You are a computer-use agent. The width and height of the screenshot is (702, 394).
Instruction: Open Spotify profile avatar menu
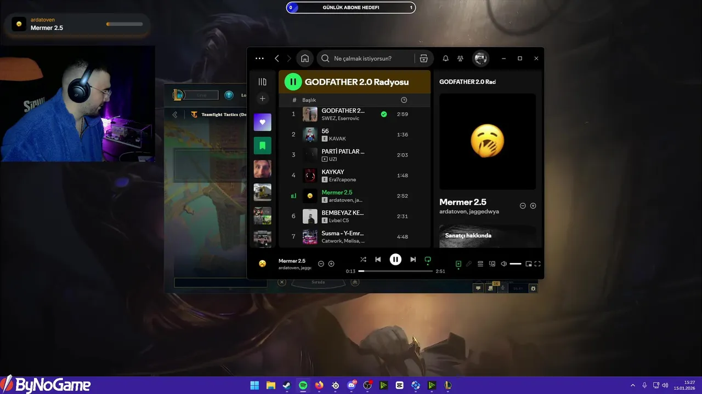481,59
